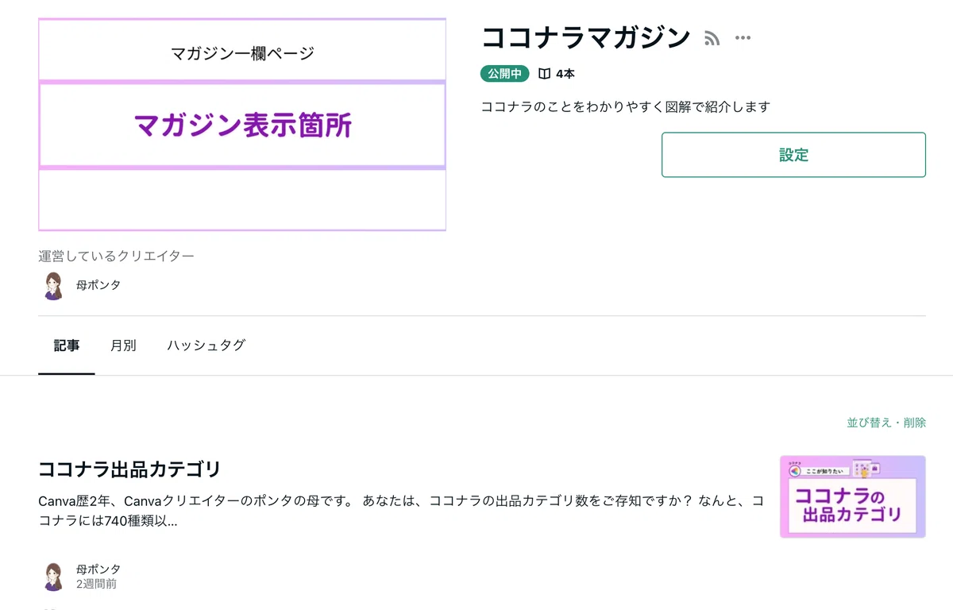Click the 4本 article count label
The height and width of the screenshot is (610, 953).
pyautogui.click(x=565, y=74)
